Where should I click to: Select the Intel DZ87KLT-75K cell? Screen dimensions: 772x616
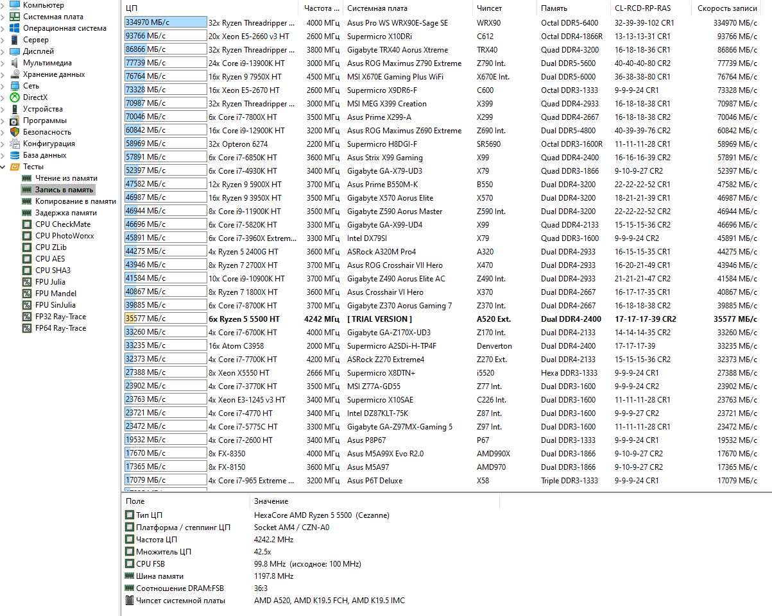[x=378, y=413]
